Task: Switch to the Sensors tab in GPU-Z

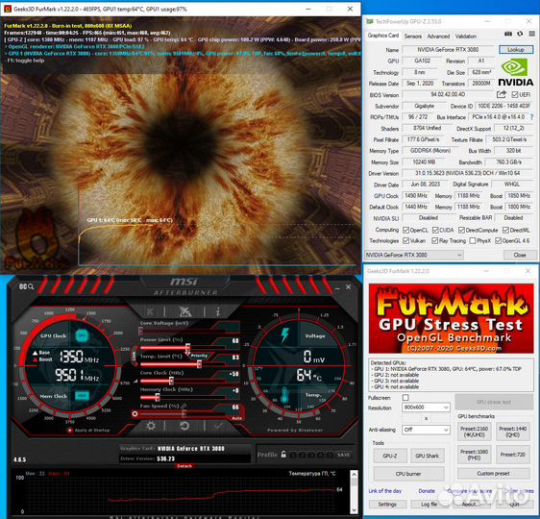Action: [x=412, y=37]
